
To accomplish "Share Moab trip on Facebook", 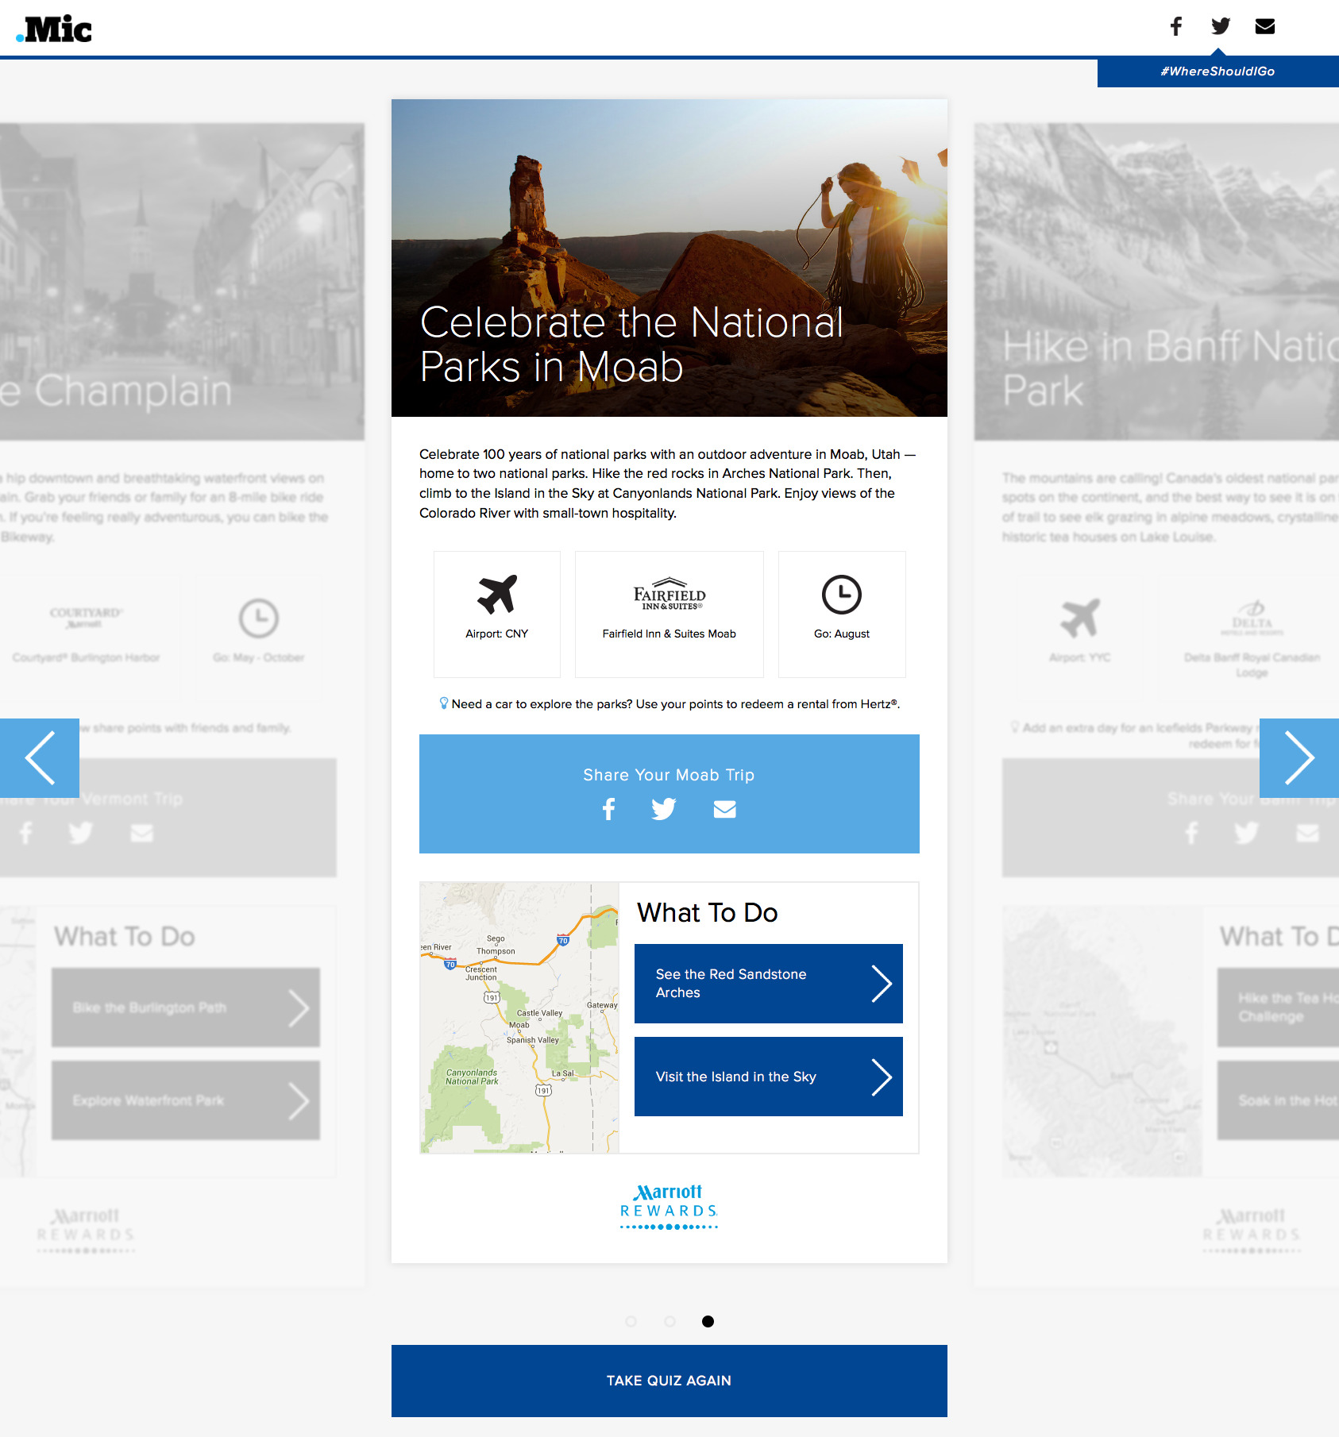I will tap(608, 809).
